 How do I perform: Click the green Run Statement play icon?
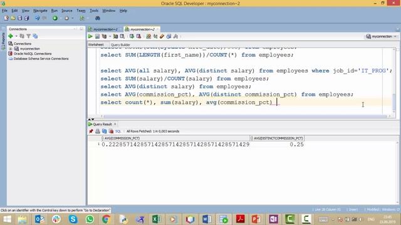[x=90, y=36]
